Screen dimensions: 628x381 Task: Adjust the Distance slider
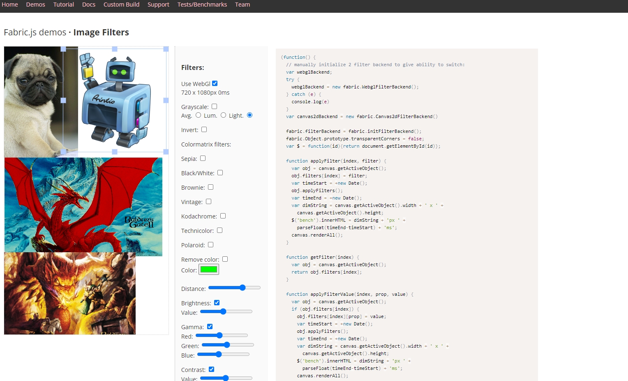point(234,288)
